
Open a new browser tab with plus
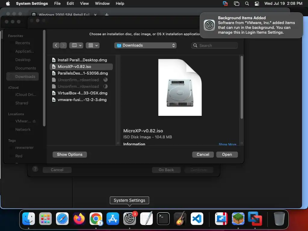click(x=107, y=15)
